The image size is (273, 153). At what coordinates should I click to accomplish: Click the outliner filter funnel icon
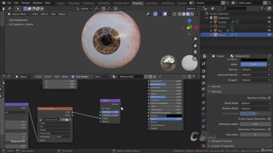[x=261, y=8]
